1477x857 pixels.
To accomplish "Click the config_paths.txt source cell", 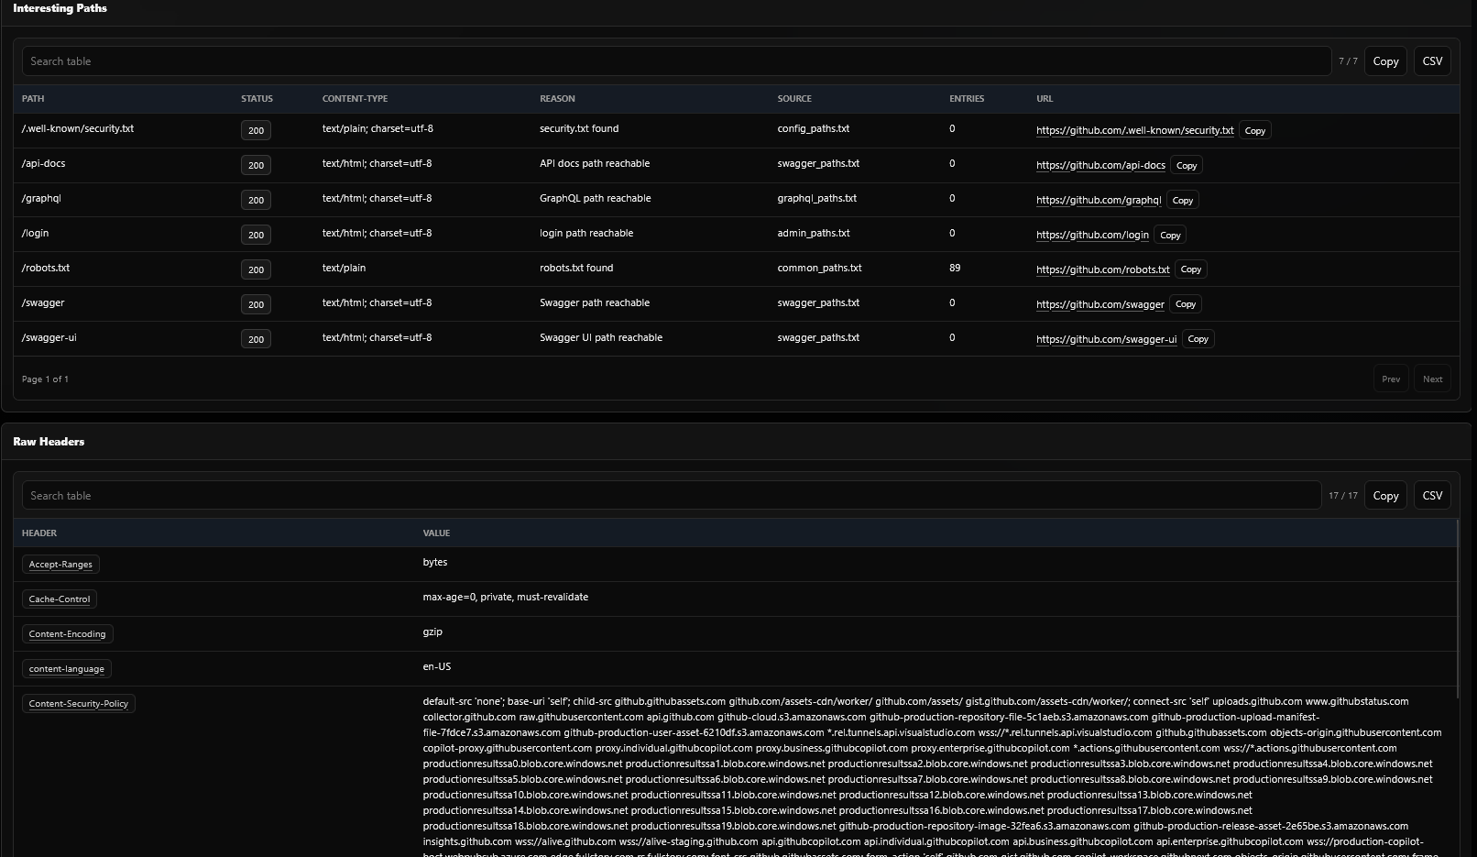I will pyautogui.click(x=814, y=129).
